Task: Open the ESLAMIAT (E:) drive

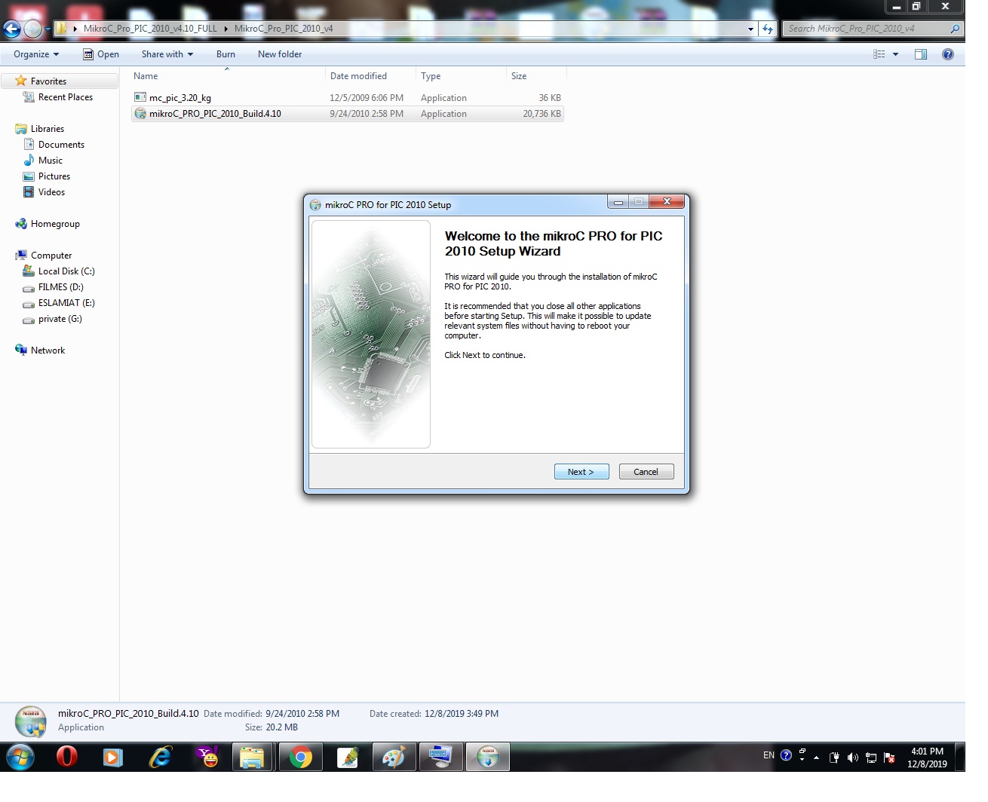Action: [59, 303]
